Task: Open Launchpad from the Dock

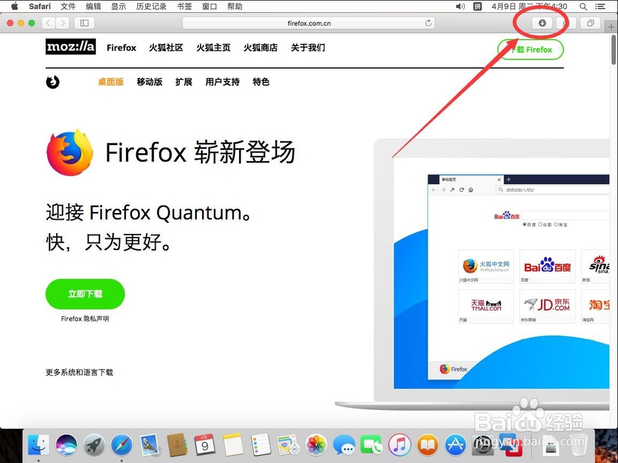Action: [94, 445]
